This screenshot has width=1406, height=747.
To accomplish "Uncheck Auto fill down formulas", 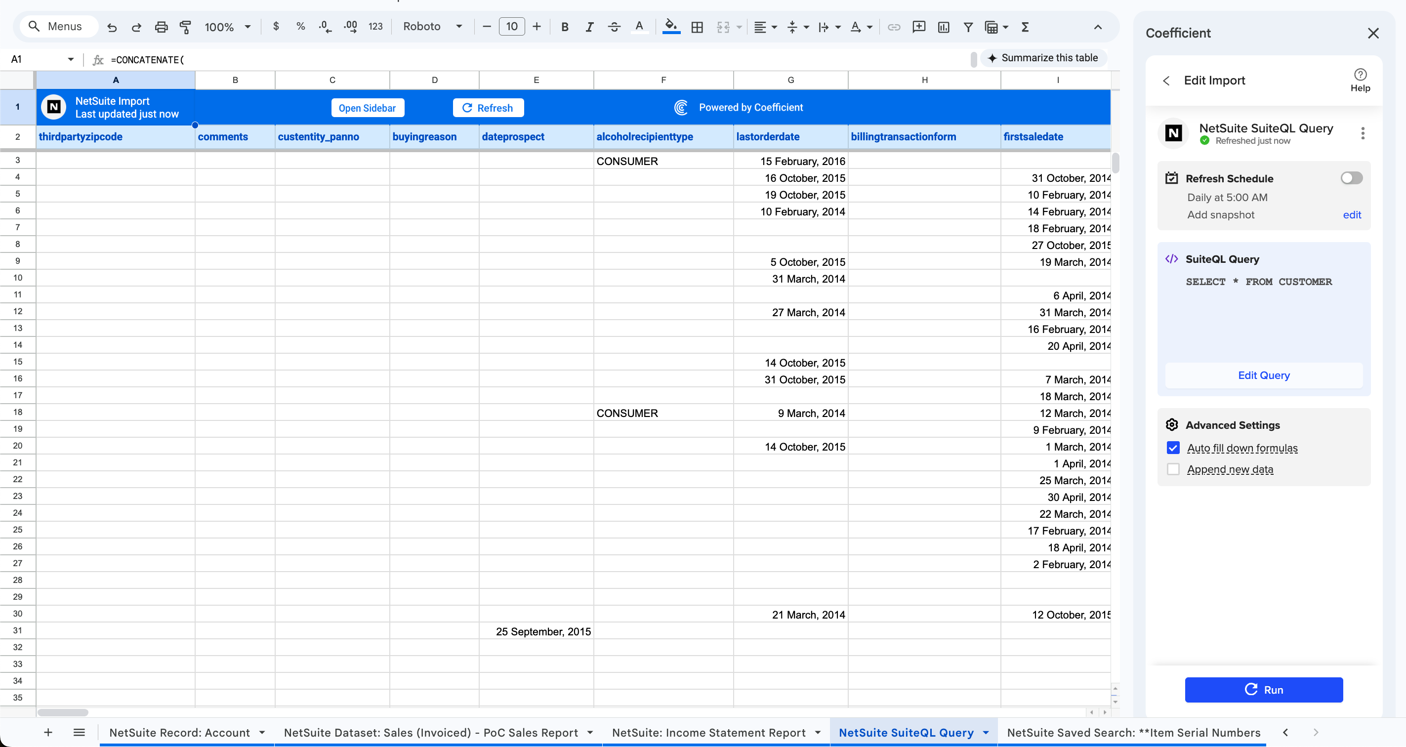I will click(x=1173, y=448).
